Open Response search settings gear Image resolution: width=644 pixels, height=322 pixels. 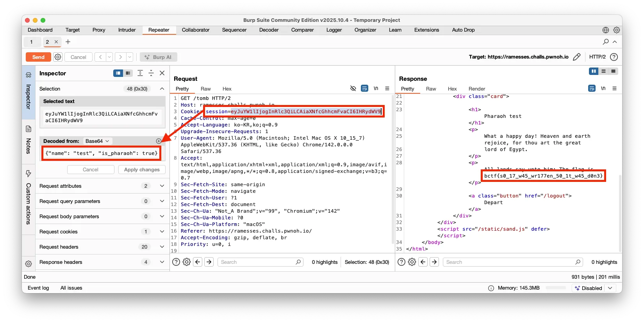pos(412,262)
